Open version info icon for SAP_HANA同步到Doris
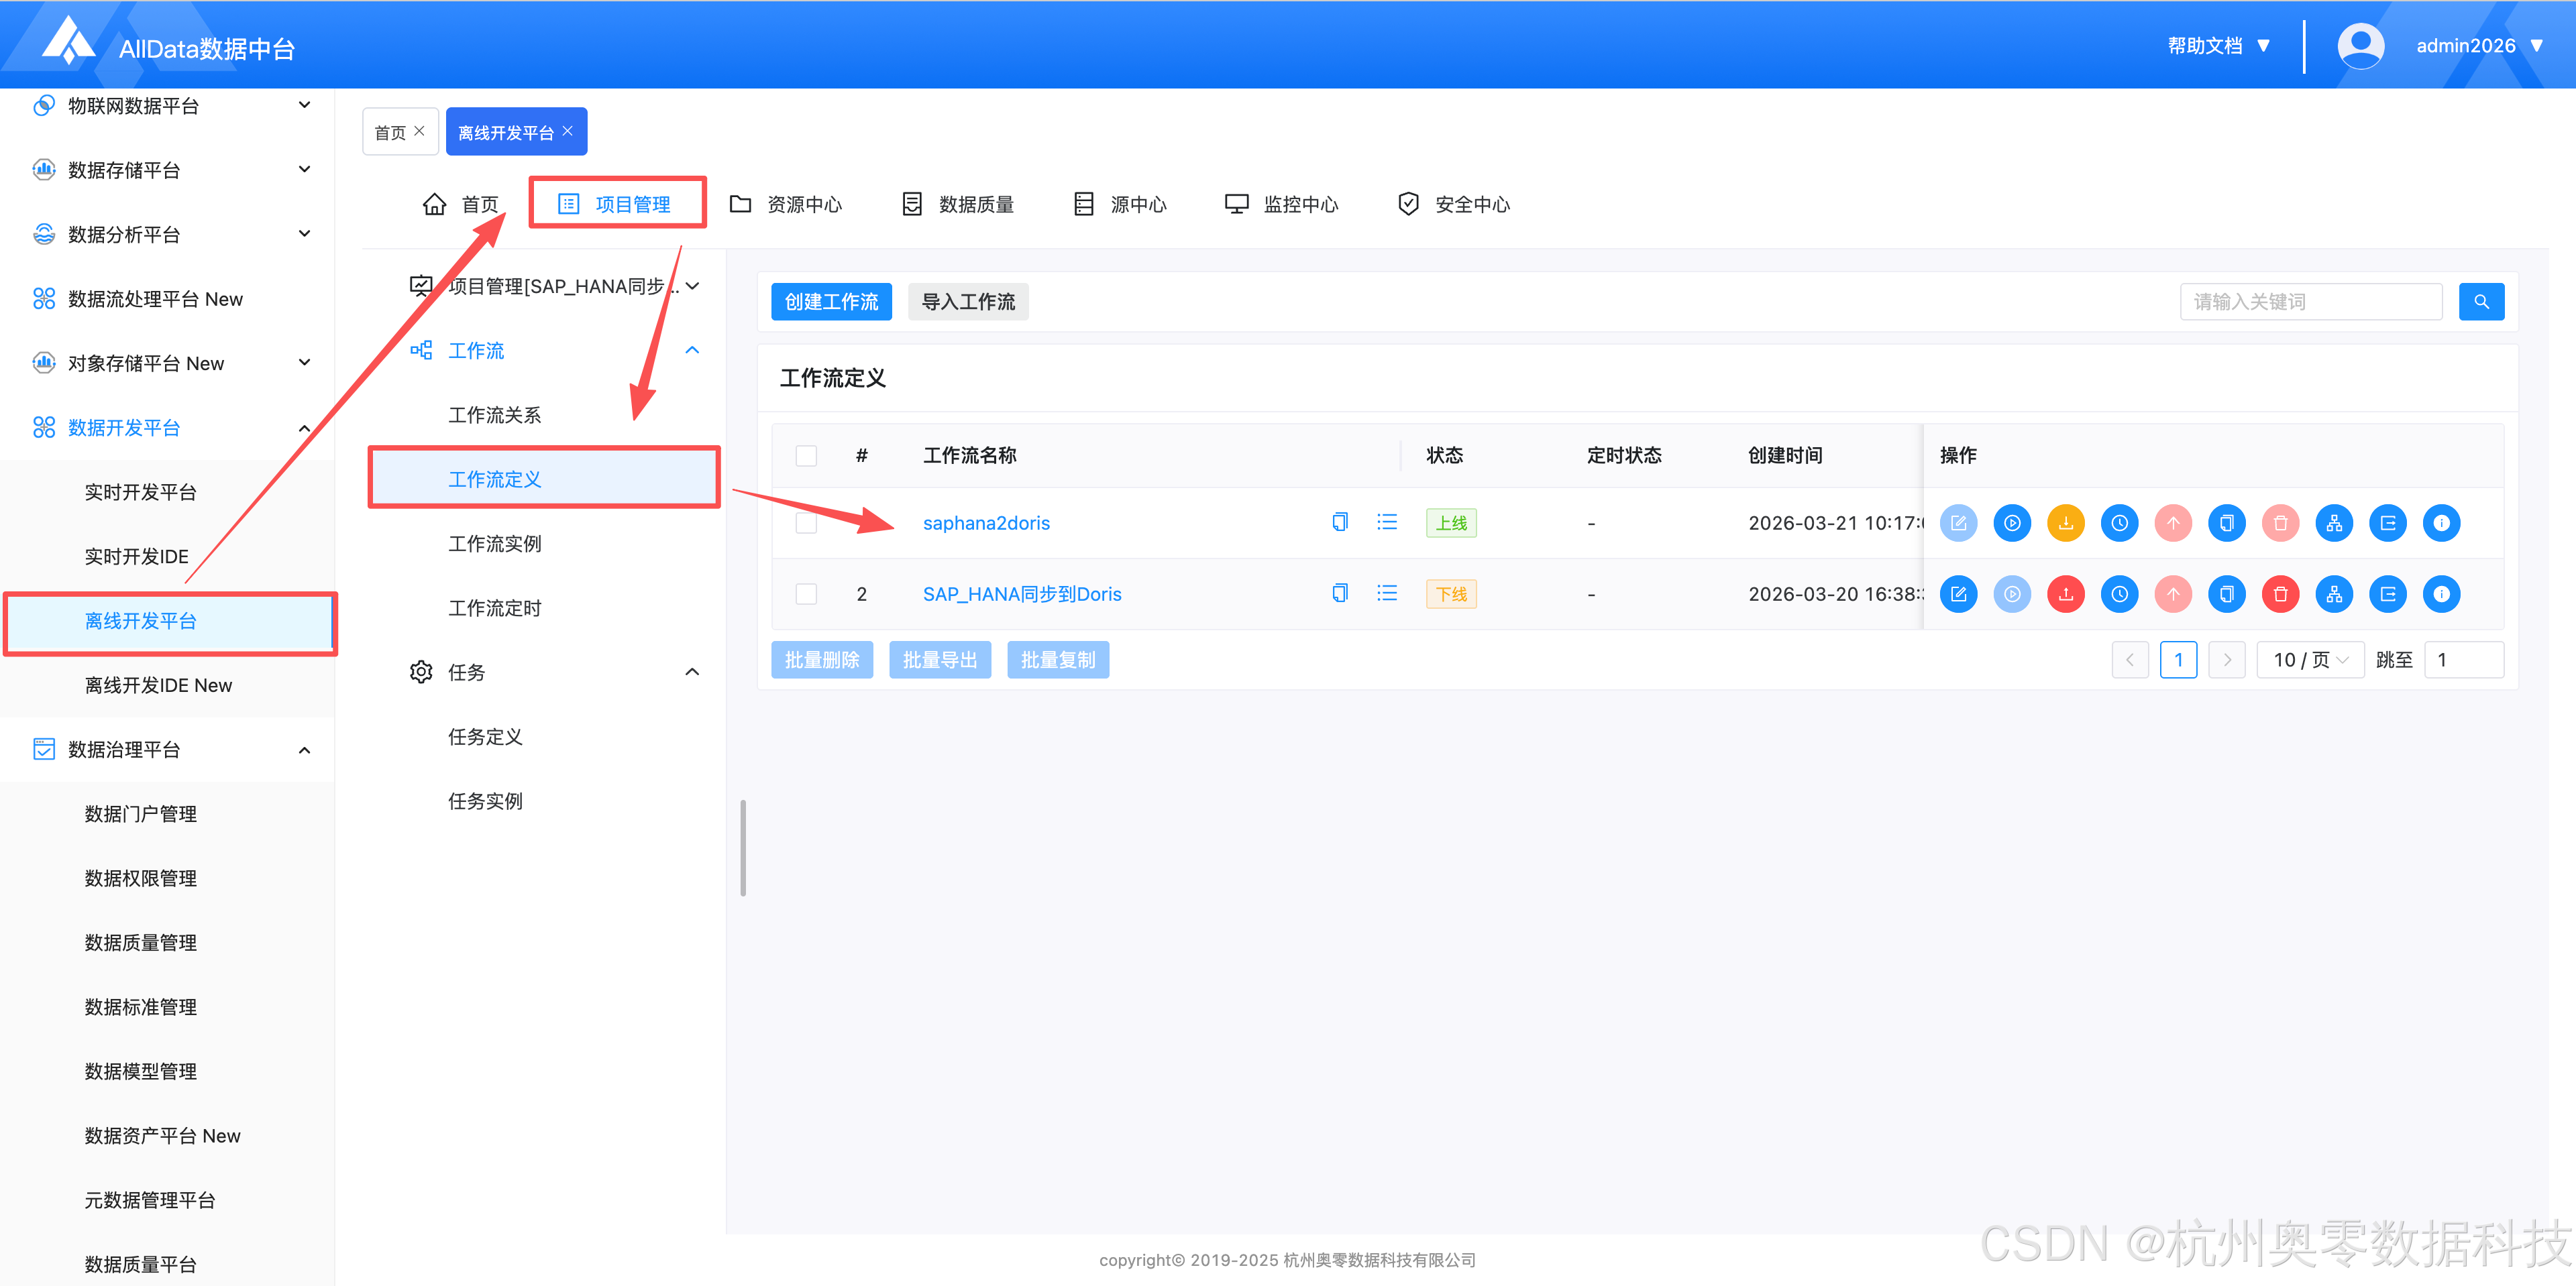The height and width of the screenshot is (1286, 2576). coord(2441,593)
